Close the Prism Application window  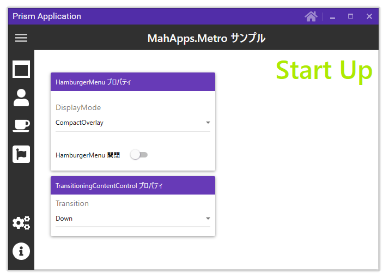[369, 17]
